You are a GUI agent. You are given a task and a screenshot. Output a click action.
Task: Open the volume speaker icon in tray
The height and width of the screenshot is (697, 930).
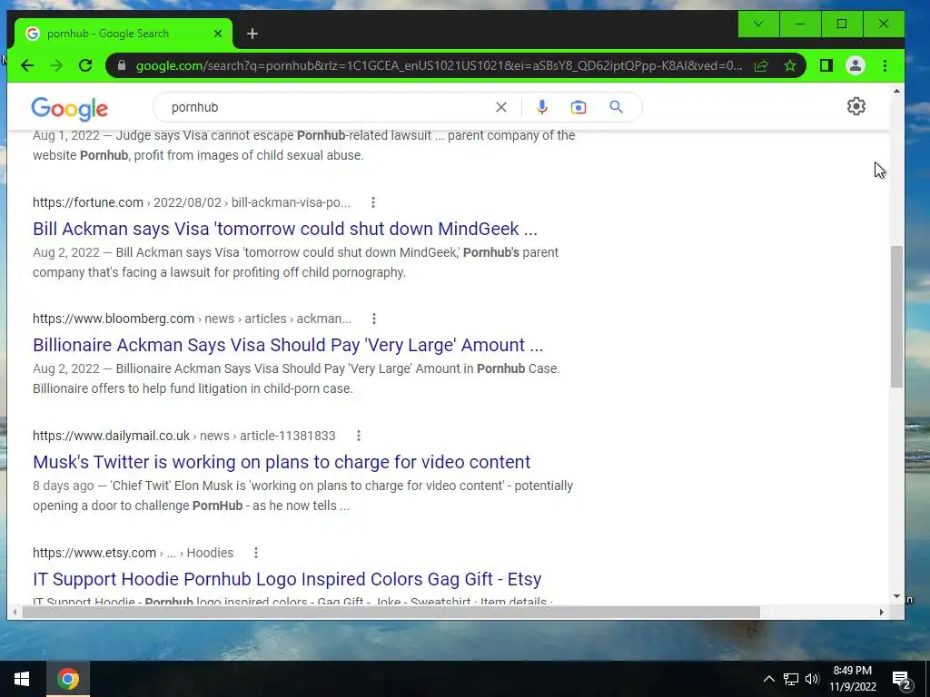[812, 679]
